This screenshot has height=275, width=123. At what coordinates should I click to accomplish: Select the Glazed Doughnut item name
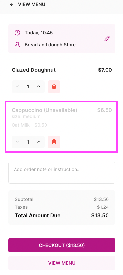pyautogui.click(x=34, y=70)
